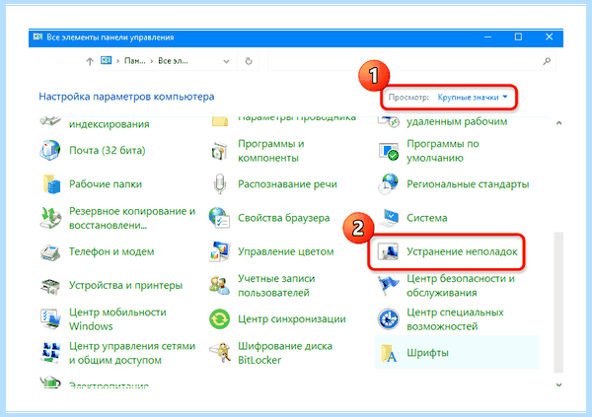Open the Управление цветом link
Image resolution: width=592 pixels, height=417 pixels.
[286, 251]
